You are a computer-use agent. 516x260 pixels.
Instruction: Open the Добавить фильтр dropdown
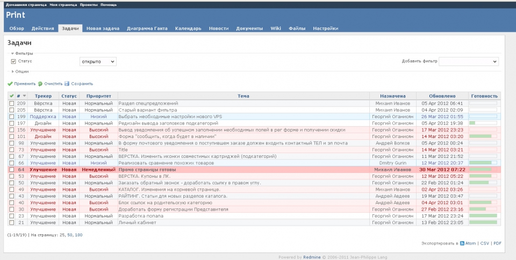469,62
